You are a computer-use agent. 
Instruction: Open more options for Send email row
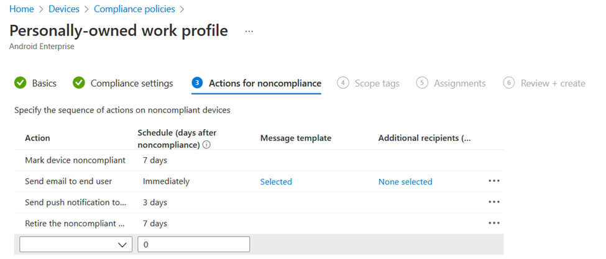494,181
